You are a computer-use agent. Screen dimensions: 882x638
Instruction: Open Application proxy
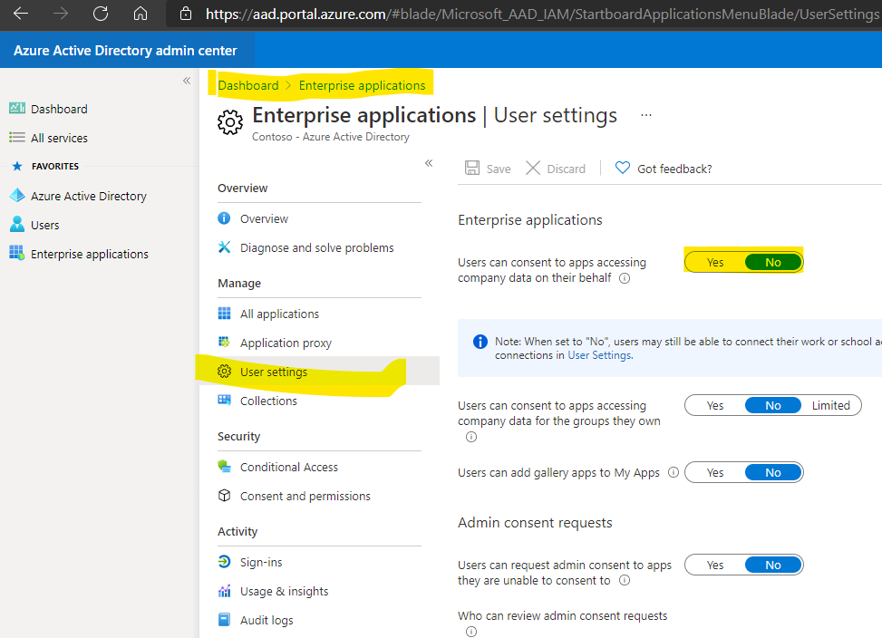(x=286, y=343)
